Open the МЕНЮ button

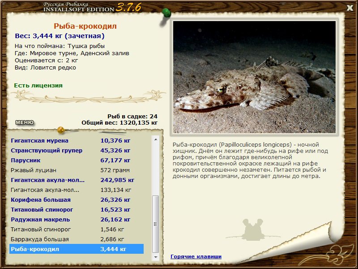(25, 122)
